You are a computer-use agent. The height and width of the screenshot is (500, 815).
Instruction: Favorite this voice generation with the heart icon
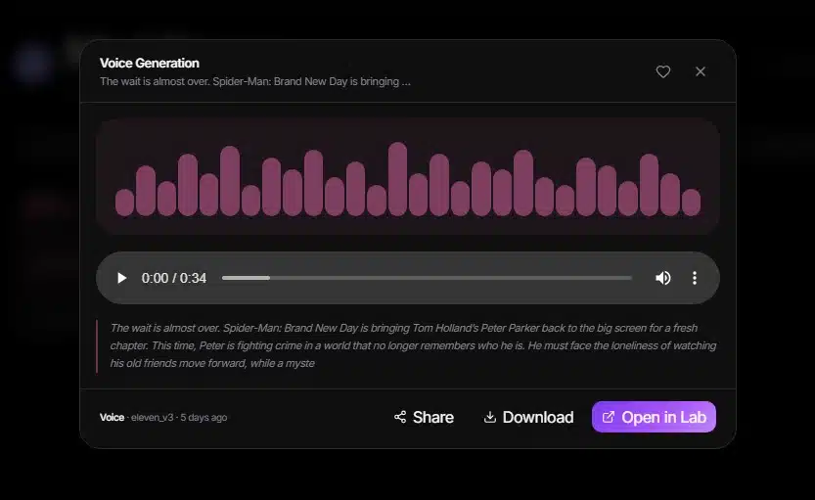coord(662,71)
